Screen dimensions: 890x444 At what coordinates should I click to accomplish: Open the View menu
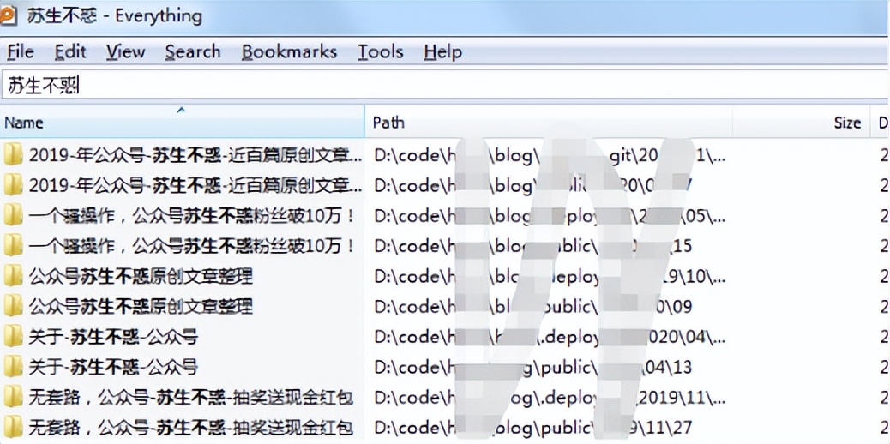125,52
